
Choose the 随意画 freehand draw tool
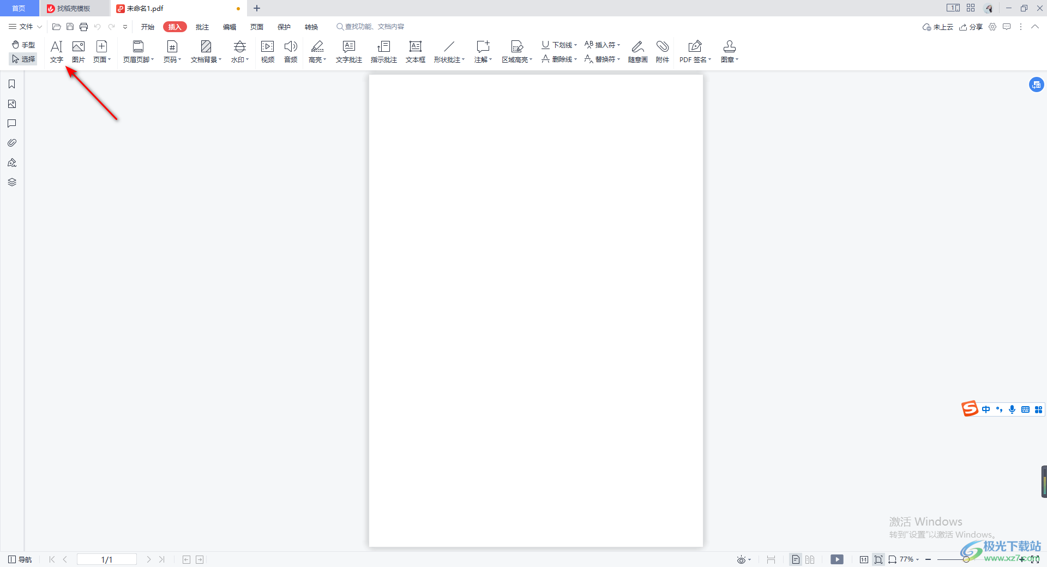(637, 52)
